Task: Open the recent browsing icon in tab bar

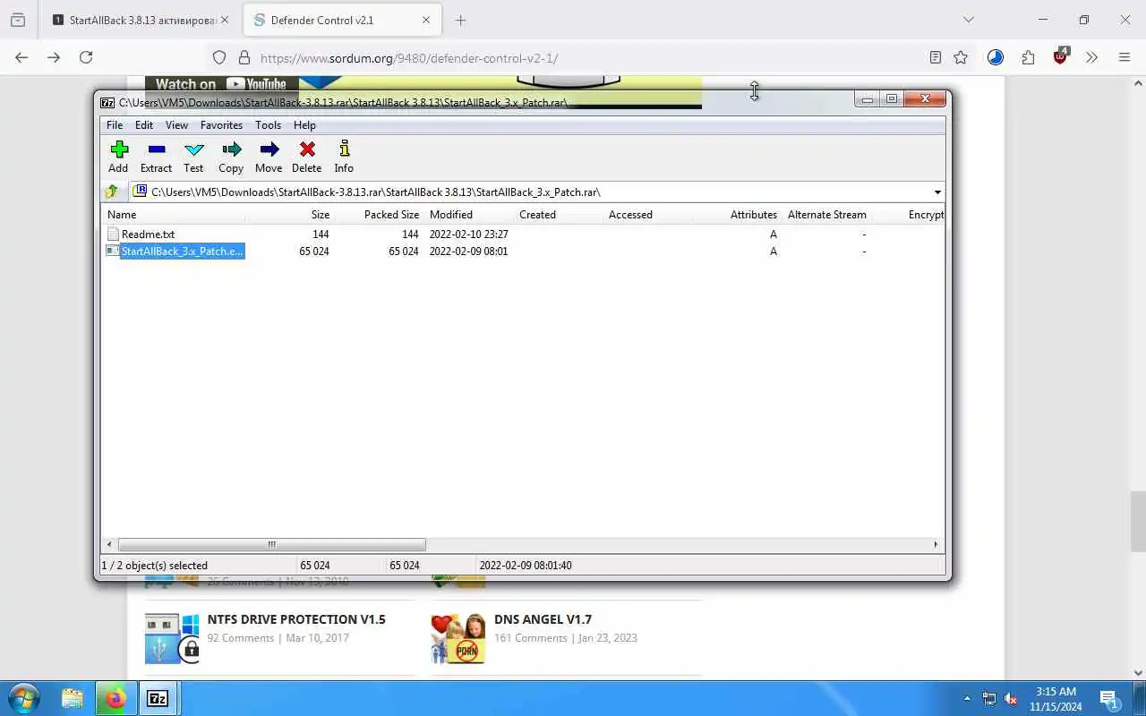Action: [18, 20]
